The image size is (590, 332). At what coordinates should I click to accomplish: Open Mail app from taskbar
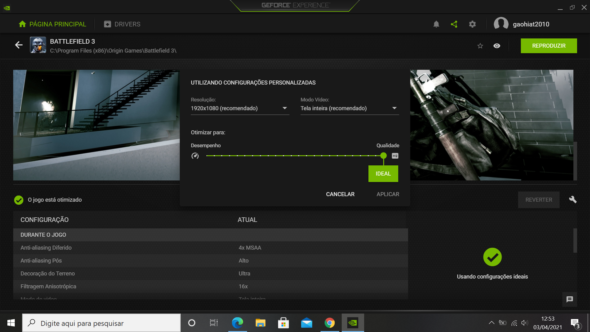tap(306, 323)
